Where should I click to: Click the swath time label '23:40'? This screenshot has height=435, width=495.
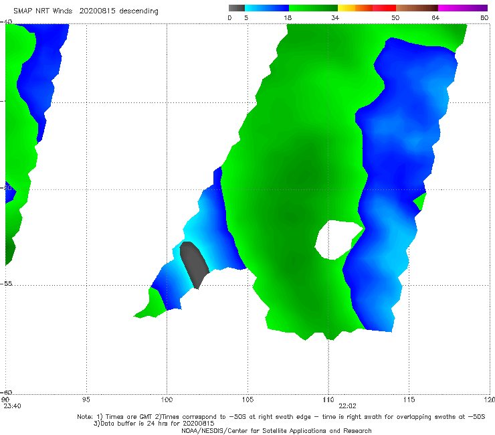(12, 406)
